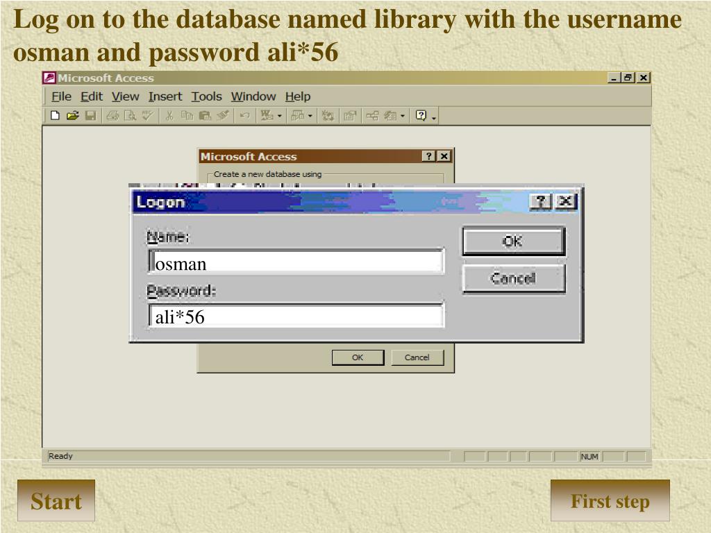The image size is (711, 533).
Task: Open the Help menu
Action: 298,96
